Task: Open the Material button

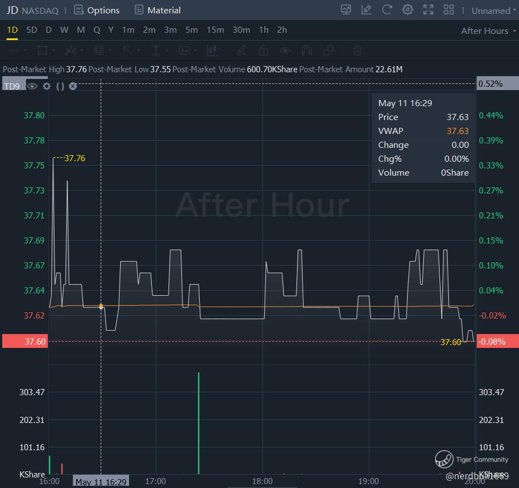Action: tap(158, 10)
